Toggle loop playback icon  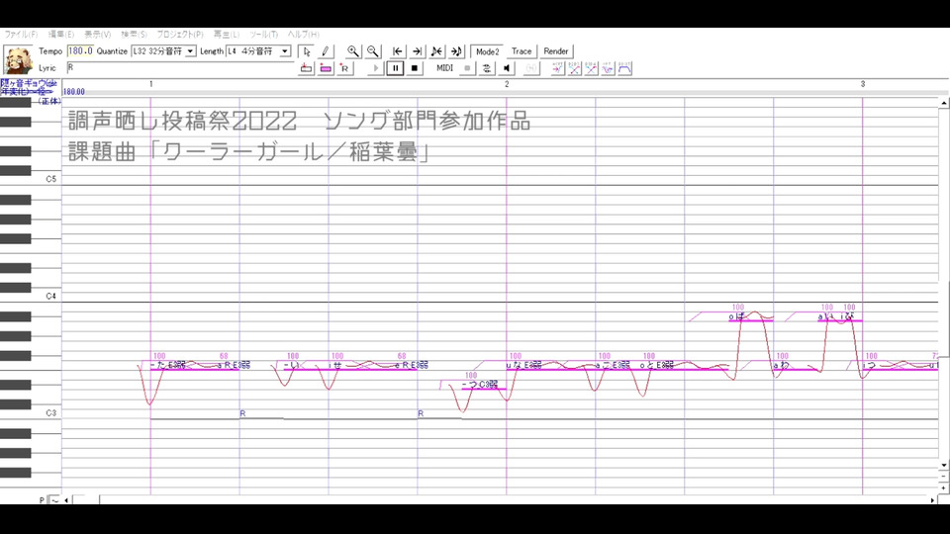[487, 68]
